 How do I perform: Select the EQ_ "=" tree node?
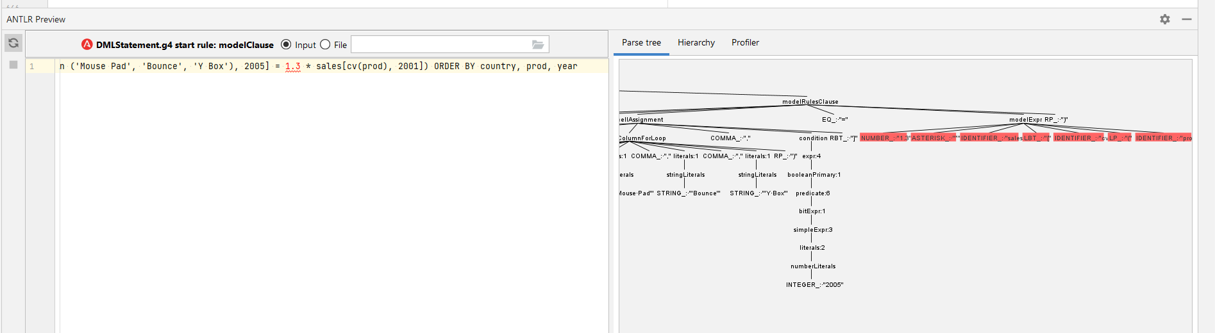pyautogui.click(x=835, y=120)
